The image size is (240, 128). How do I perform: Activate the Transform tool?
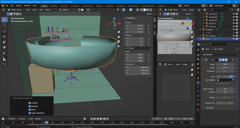coord(4,47)
